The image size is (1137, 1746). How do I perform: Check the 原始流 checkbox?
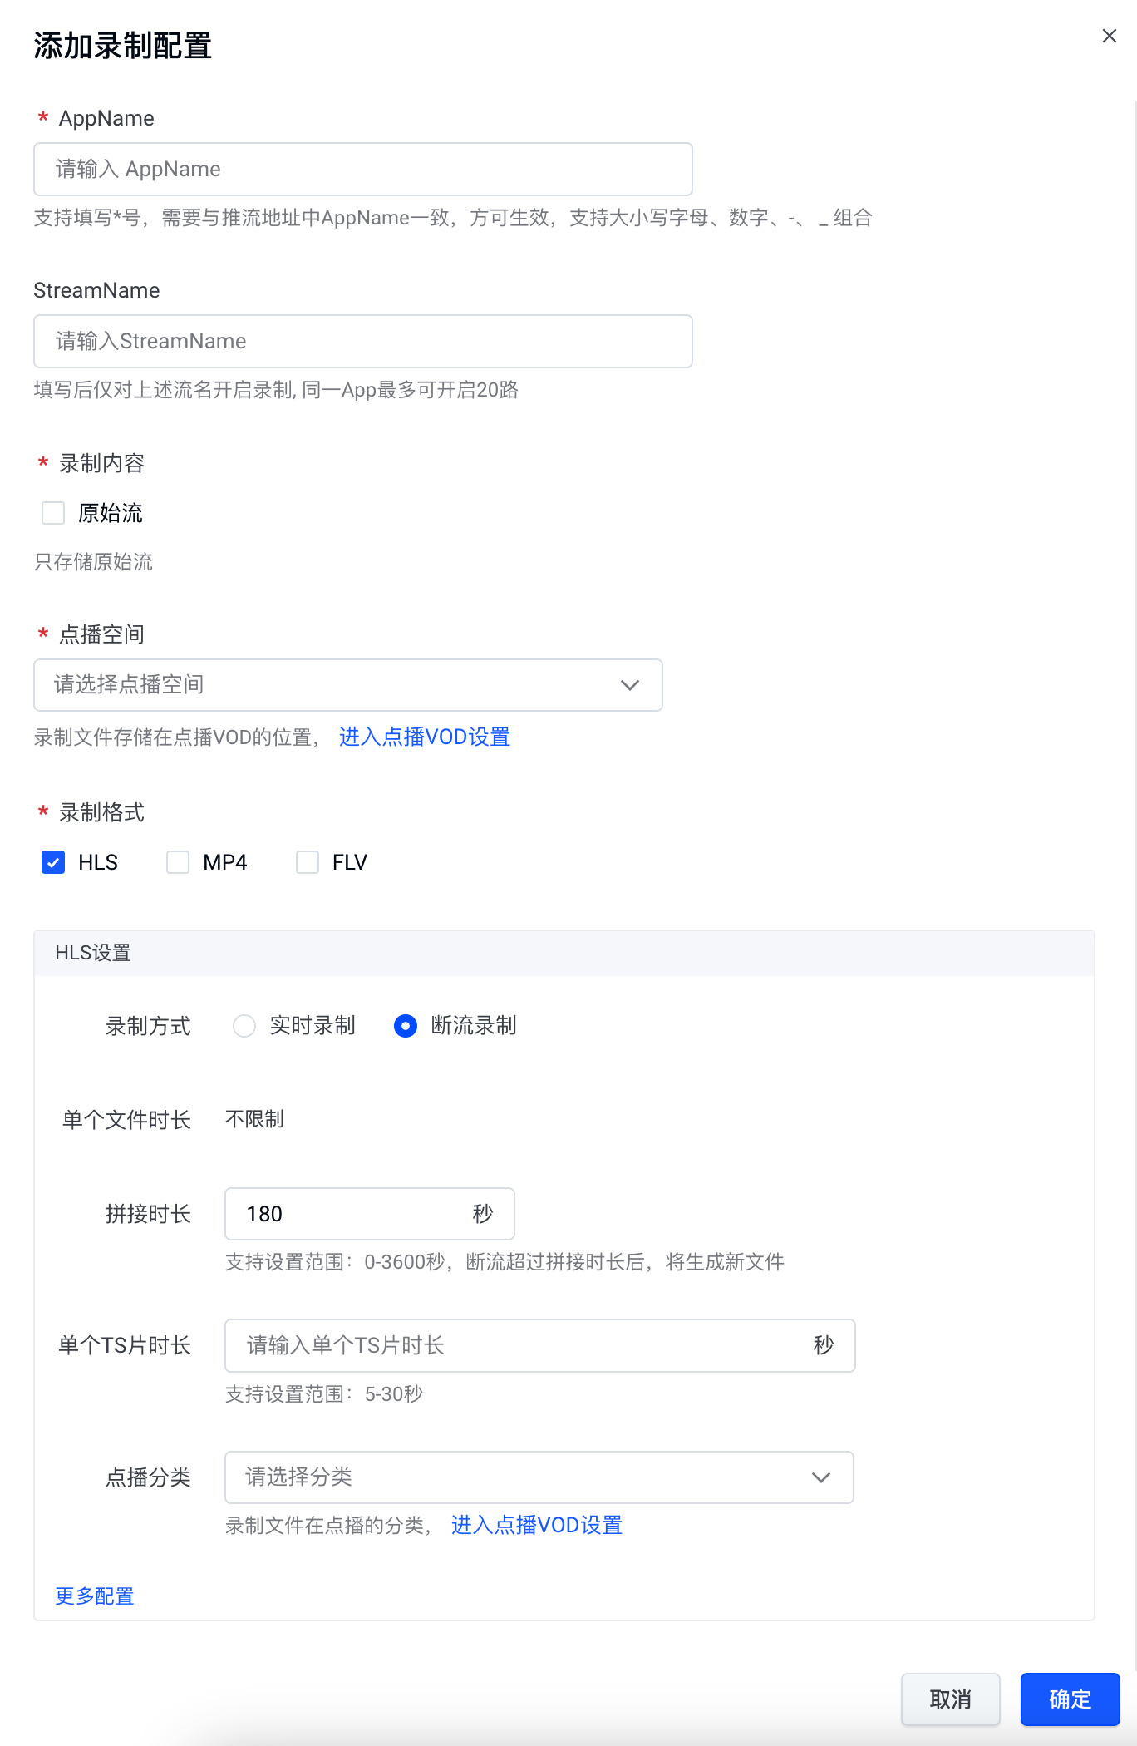point(53,513)
